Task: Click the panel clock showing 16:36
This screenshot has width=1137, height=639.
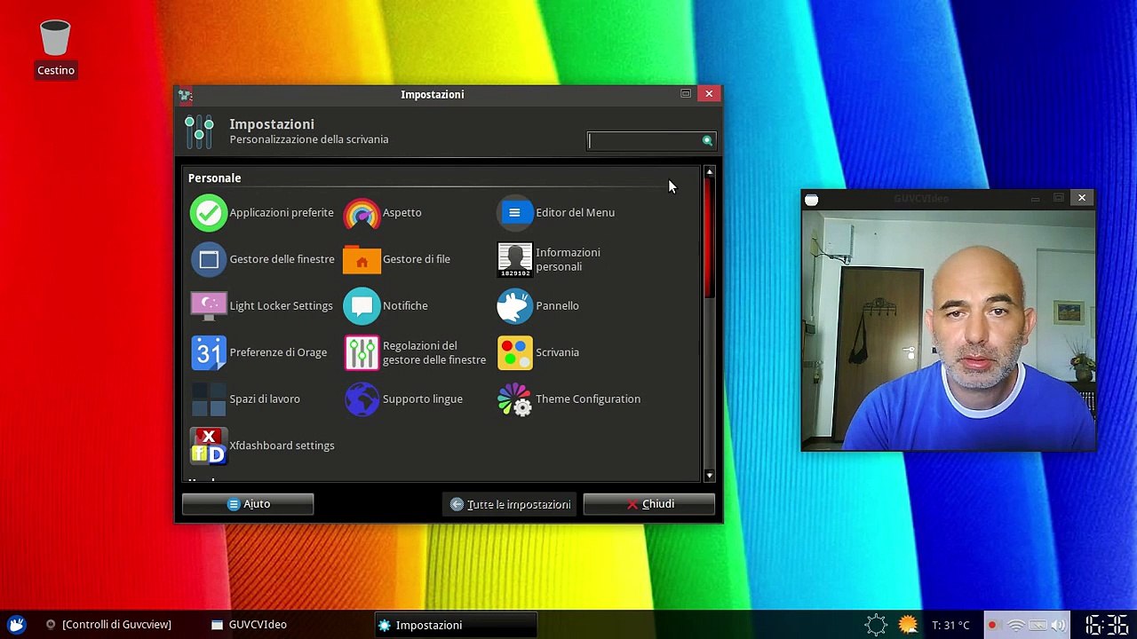Action: [1106, 625]
